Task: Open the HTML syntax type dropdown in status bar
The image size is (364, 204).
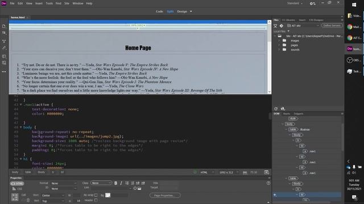Action: (207, 172)
